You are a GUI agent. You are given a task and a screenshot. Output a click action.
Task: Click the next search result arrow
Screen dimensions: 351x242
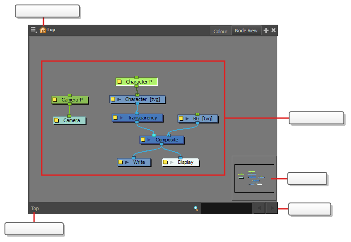(x=272, y=208)
